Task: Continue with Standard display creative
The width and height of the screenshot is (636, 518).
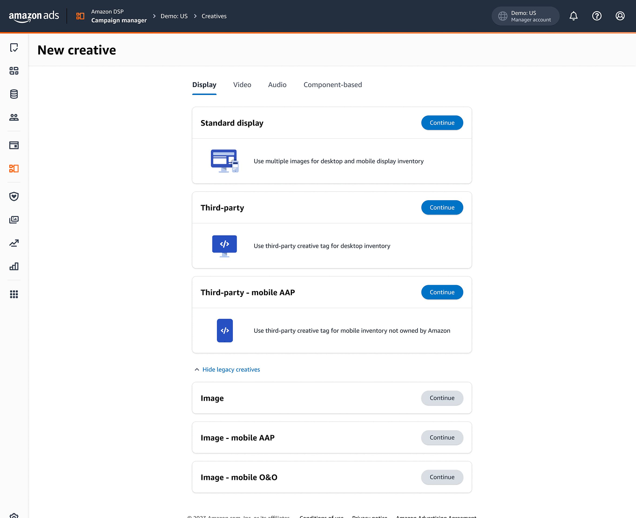Action: 442,122
